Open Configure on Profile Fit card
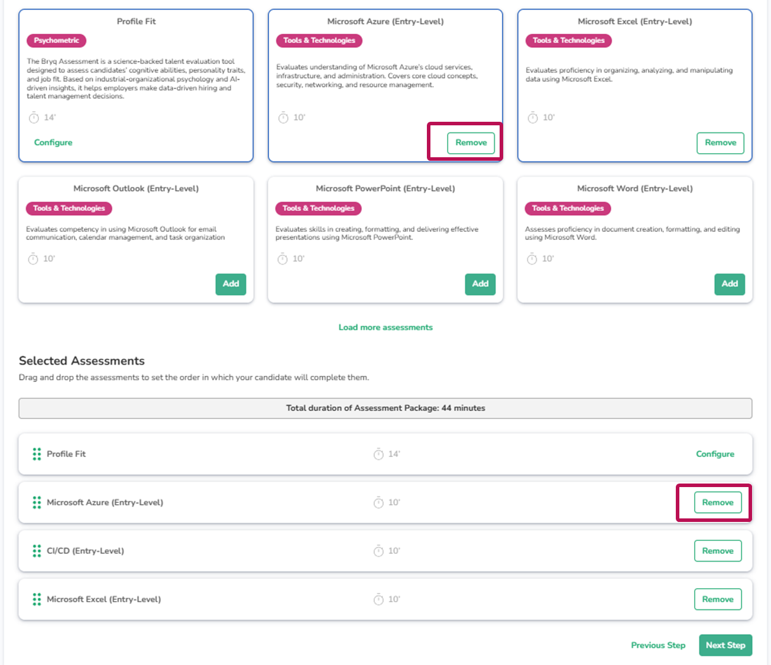Image resolution: width=771 pixels, height=665 pixels. pyautogui.click(x=53, y=142)
